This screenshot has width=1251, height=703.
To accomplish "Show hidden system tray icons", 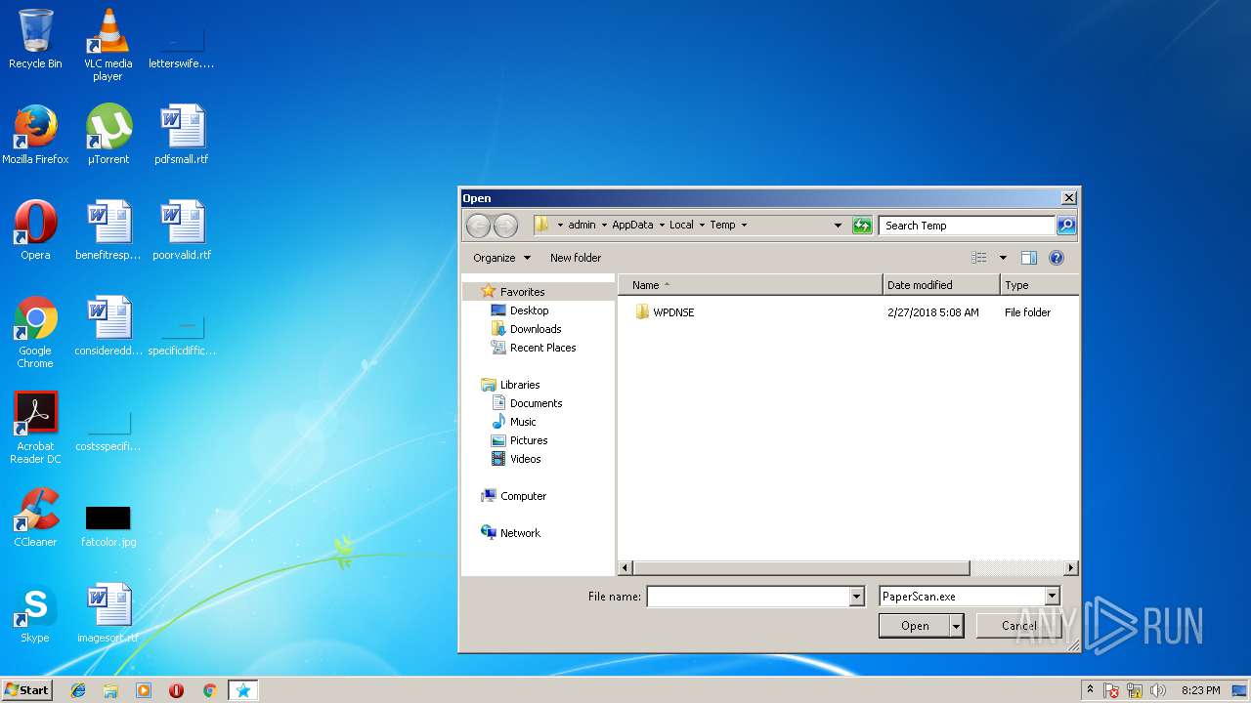I will [x=1091, y=690].
